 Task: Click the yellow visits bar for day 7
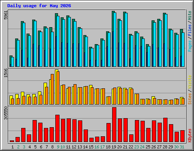[x=45, y=94]
